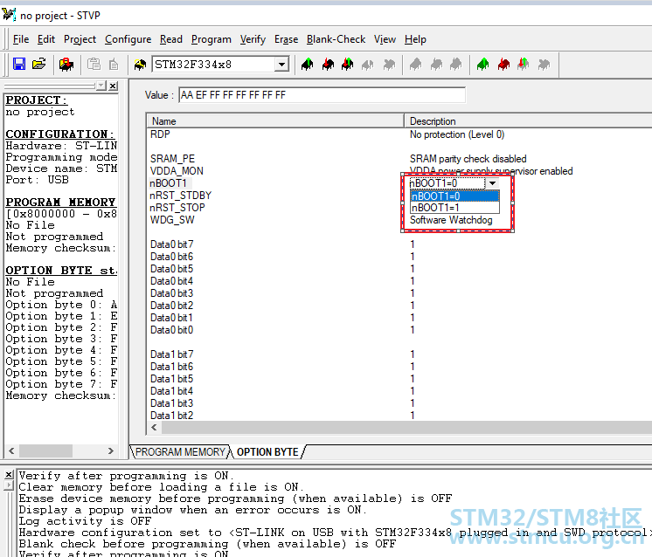Click the blue floppy Save icon
Image resolution: width=652 pixels, height=557 pixels.
19,65
